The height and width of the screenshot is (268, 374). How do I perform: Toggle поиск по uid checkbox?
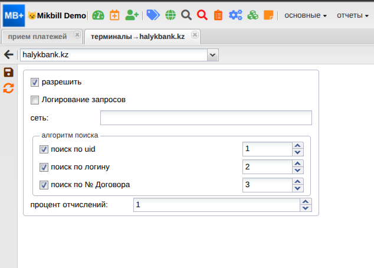[44, 149]
